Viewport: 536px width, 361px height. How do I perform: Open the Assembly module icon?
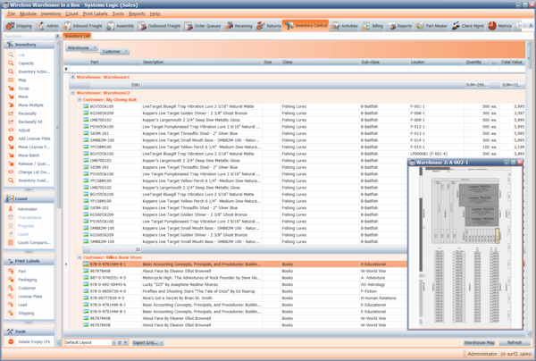pos(121,26)
